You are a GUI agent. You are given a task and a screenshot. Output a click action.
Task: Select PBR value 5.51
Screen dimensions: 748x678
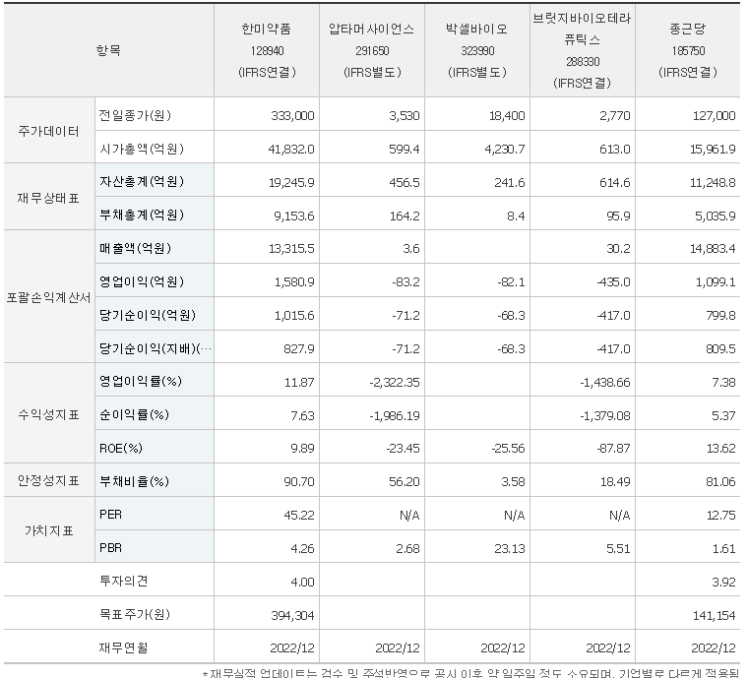point(618,549)
